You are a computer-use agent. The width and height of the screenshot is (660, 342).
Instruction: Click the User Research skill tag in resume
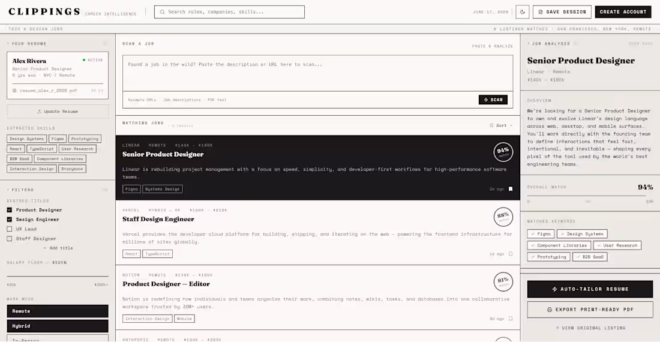[x=77, y=149]
